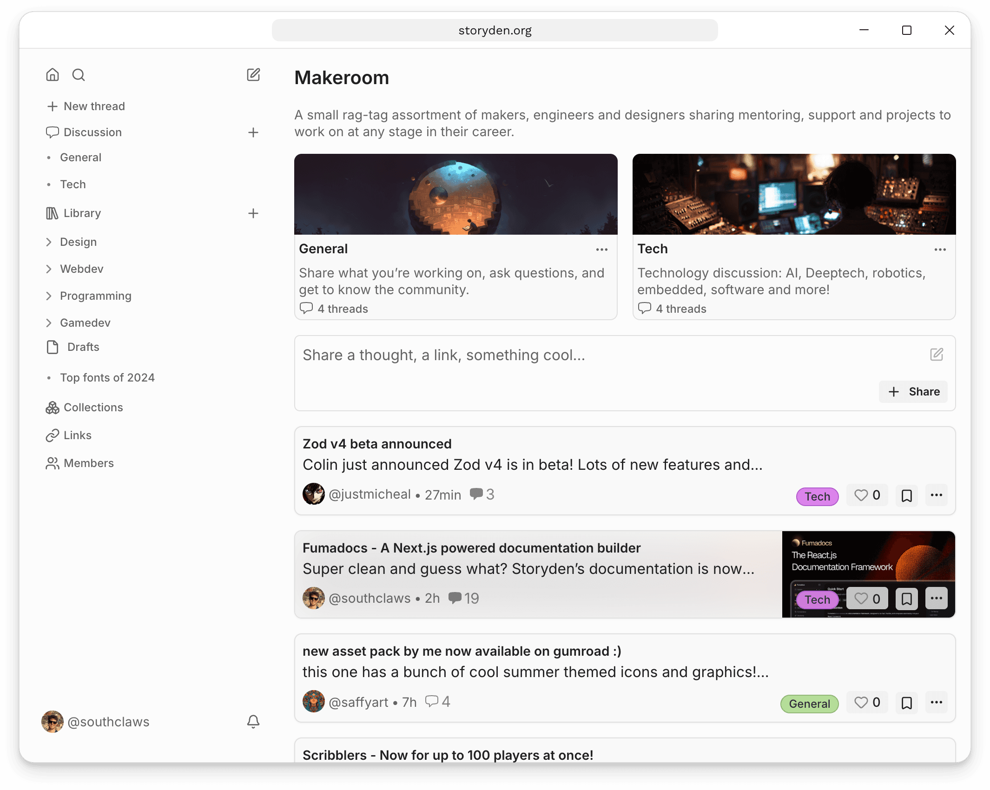Open the Tech category card title
Viewport: 990px width, 790px height.
click(x=652, y=249)
